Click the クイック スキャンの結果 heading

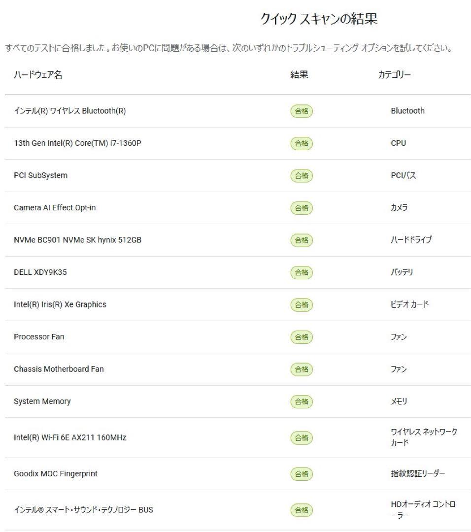(x=319, y=19)
